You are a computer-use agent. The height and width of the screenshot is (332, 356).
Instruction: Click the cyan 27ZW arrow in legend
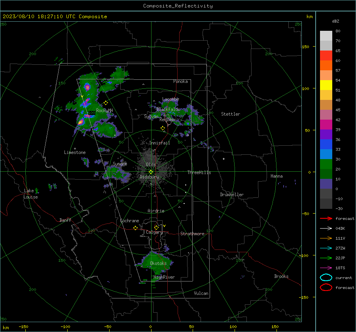[326, 248]
